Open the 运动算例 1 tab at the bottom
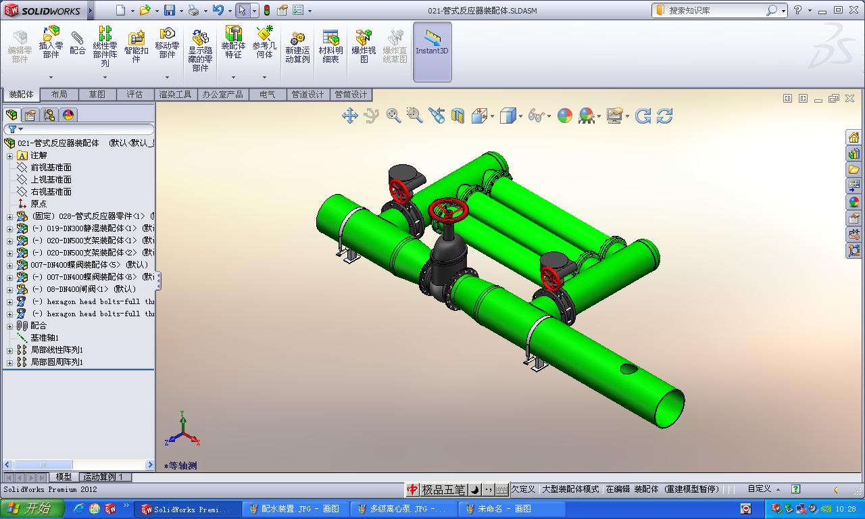The height and width of the screenshot is (519, 865). click(103, 477)
